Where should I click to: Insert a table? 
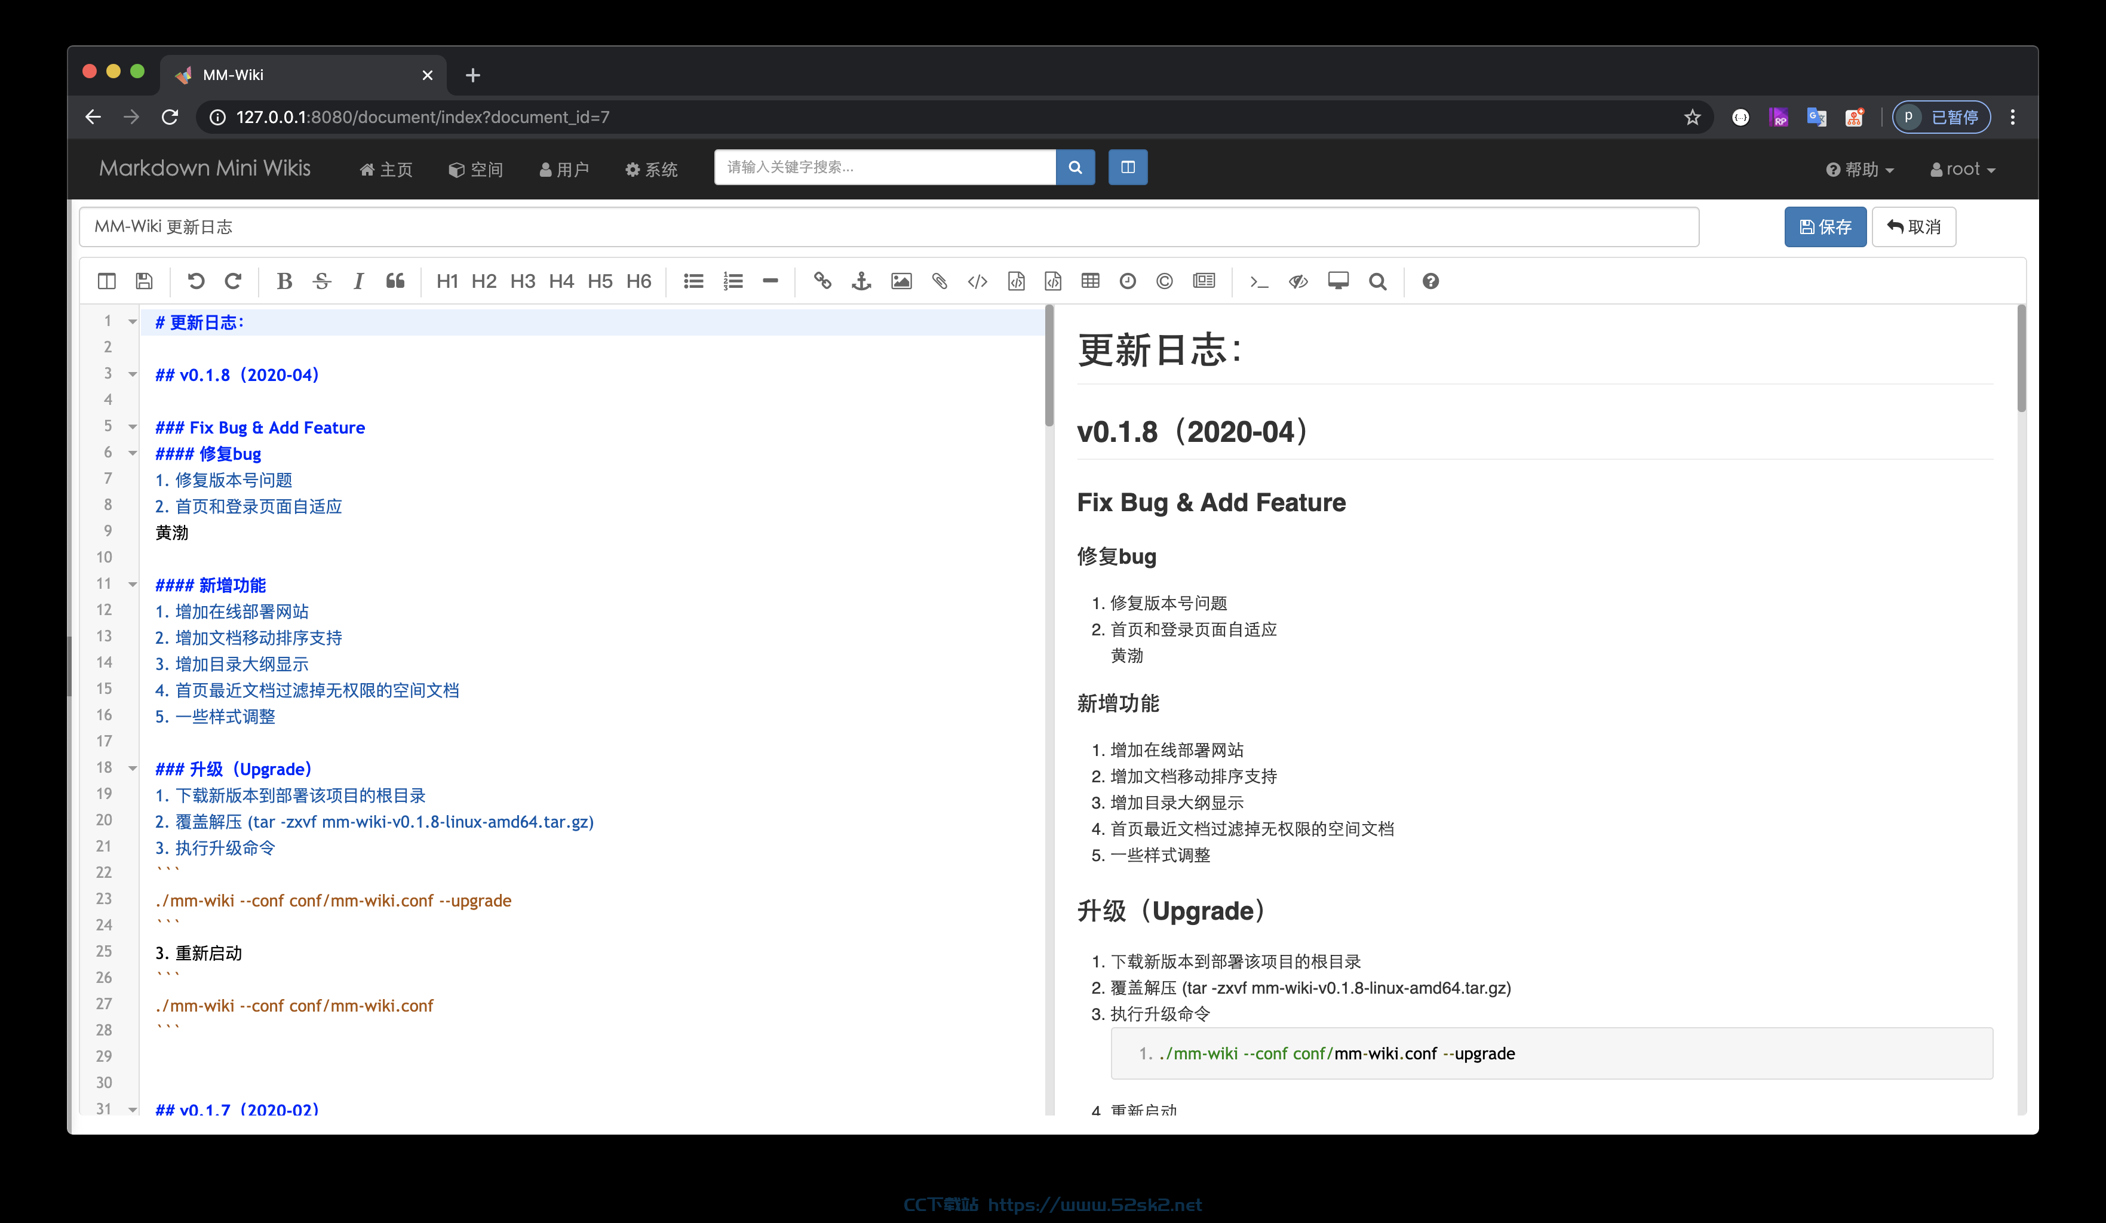(x=1091, y=281)
